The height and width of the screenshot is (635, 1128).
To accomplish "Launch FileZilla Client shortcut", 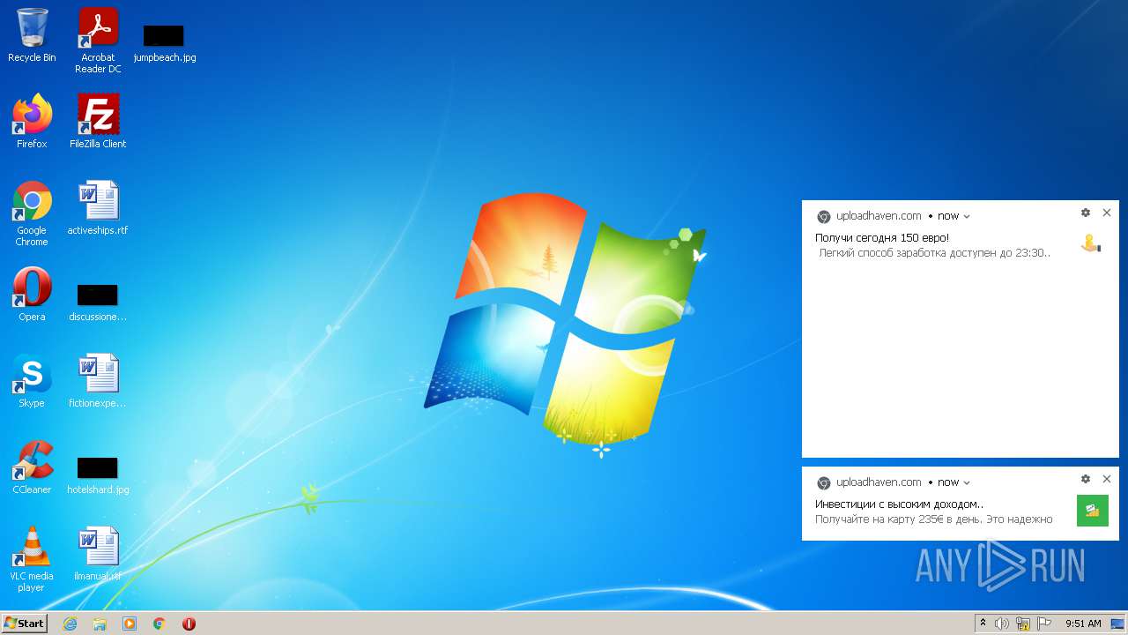I will [98, 121].
